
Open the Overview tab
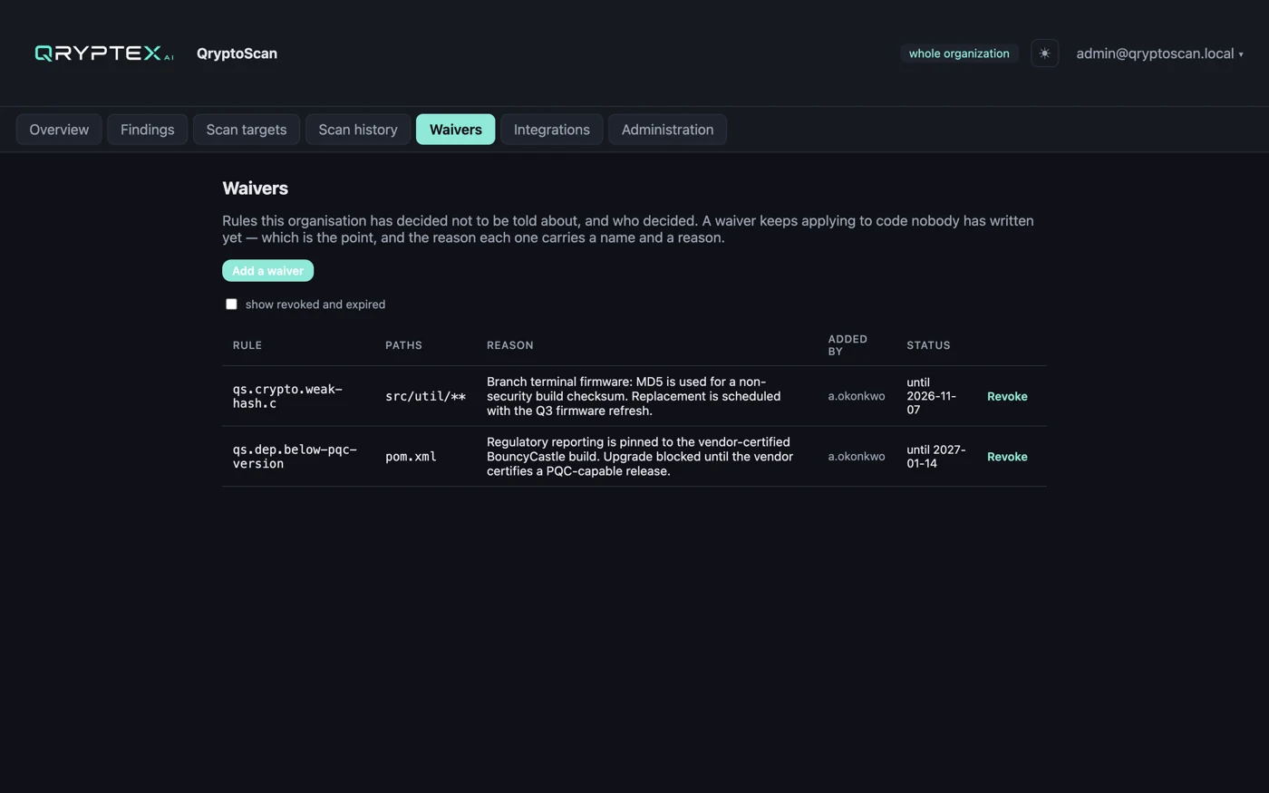(59, 130)
